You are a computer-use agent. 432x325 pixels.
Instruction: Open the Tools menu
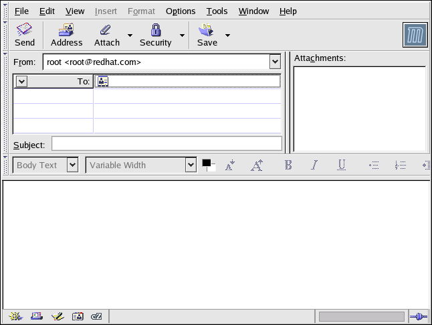(217, 11)
